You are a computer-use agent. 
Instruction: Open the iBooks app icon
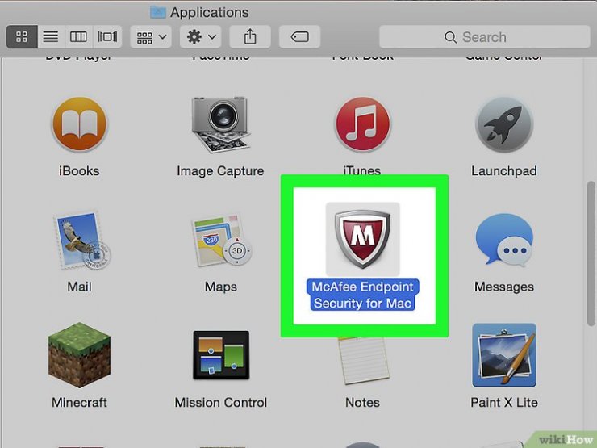point(79,124)
